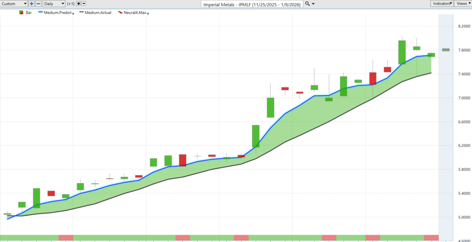Open the Indicators menu
This screenshot has width=472, height=242.
coord(442,4)
